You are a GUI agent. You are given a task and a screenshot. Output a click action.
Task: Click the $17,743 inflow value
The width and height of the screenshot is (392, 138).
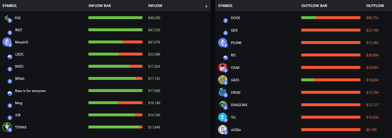[x=154, y=78]
